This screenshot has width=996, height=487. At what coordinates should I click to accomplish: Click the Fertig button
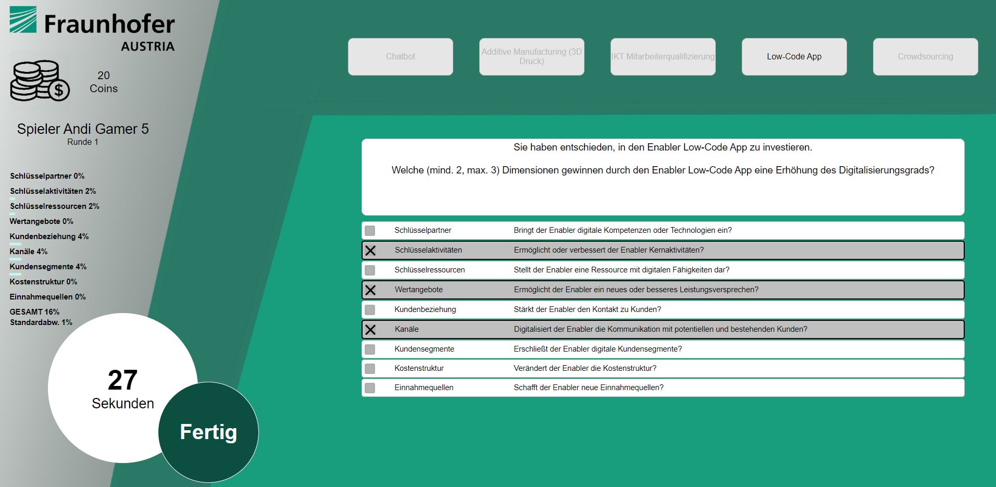tap(208, 432)
